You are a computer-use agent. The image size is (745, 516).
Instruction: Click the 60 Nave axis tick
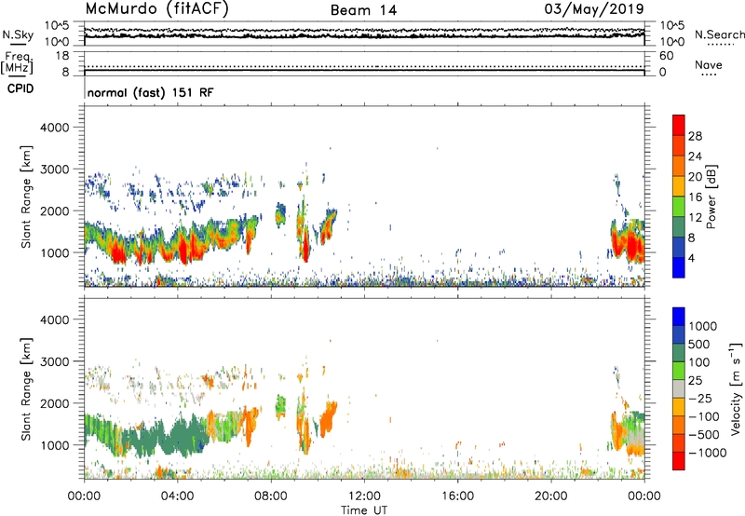(x=667, y=56)
